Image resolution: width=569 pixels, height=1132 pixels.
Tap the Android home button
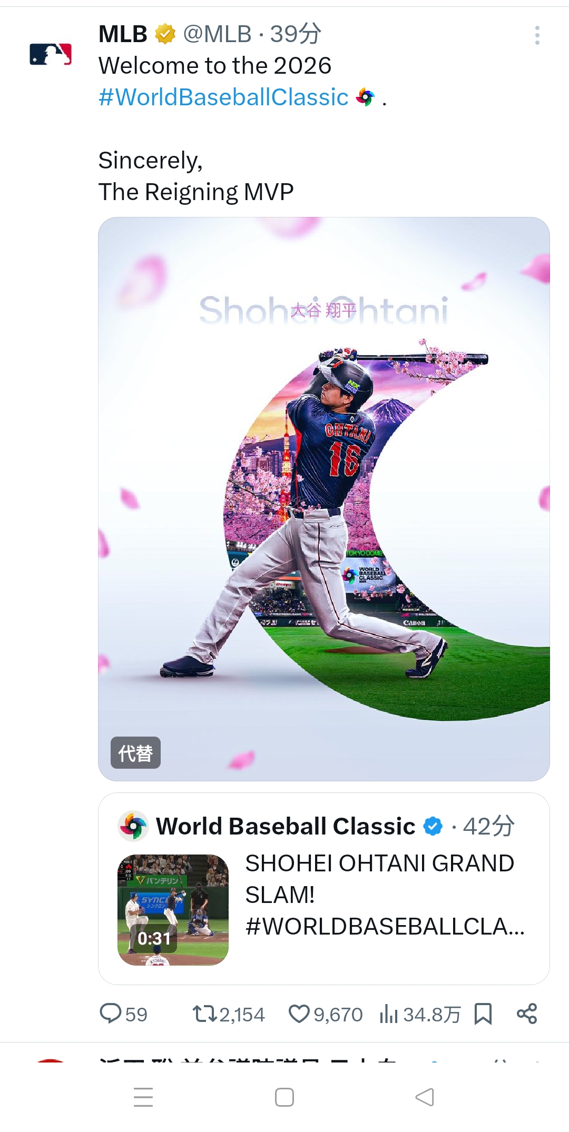284,1097
